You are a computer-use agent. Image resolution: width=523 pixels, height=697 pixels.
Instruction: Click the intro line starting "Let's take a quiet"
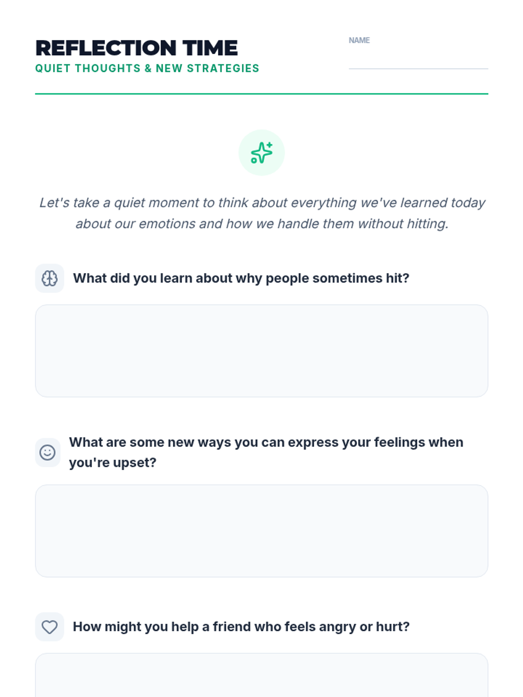pos(261,203)
